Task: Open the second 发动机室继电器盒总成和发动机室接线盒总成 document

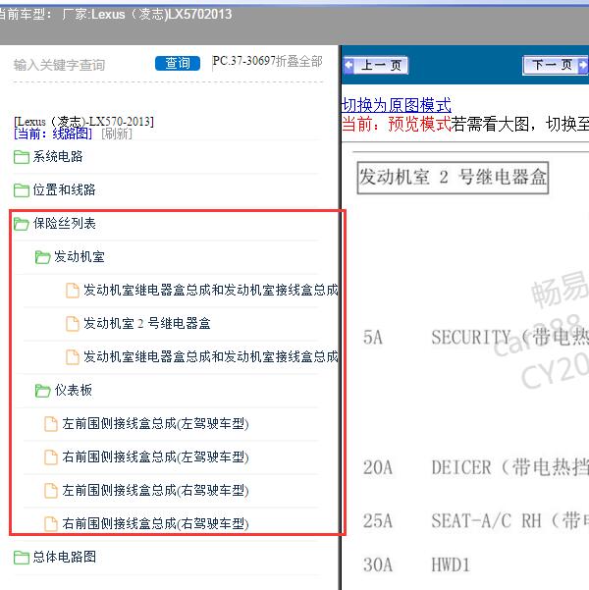Action: coord(211,356)
